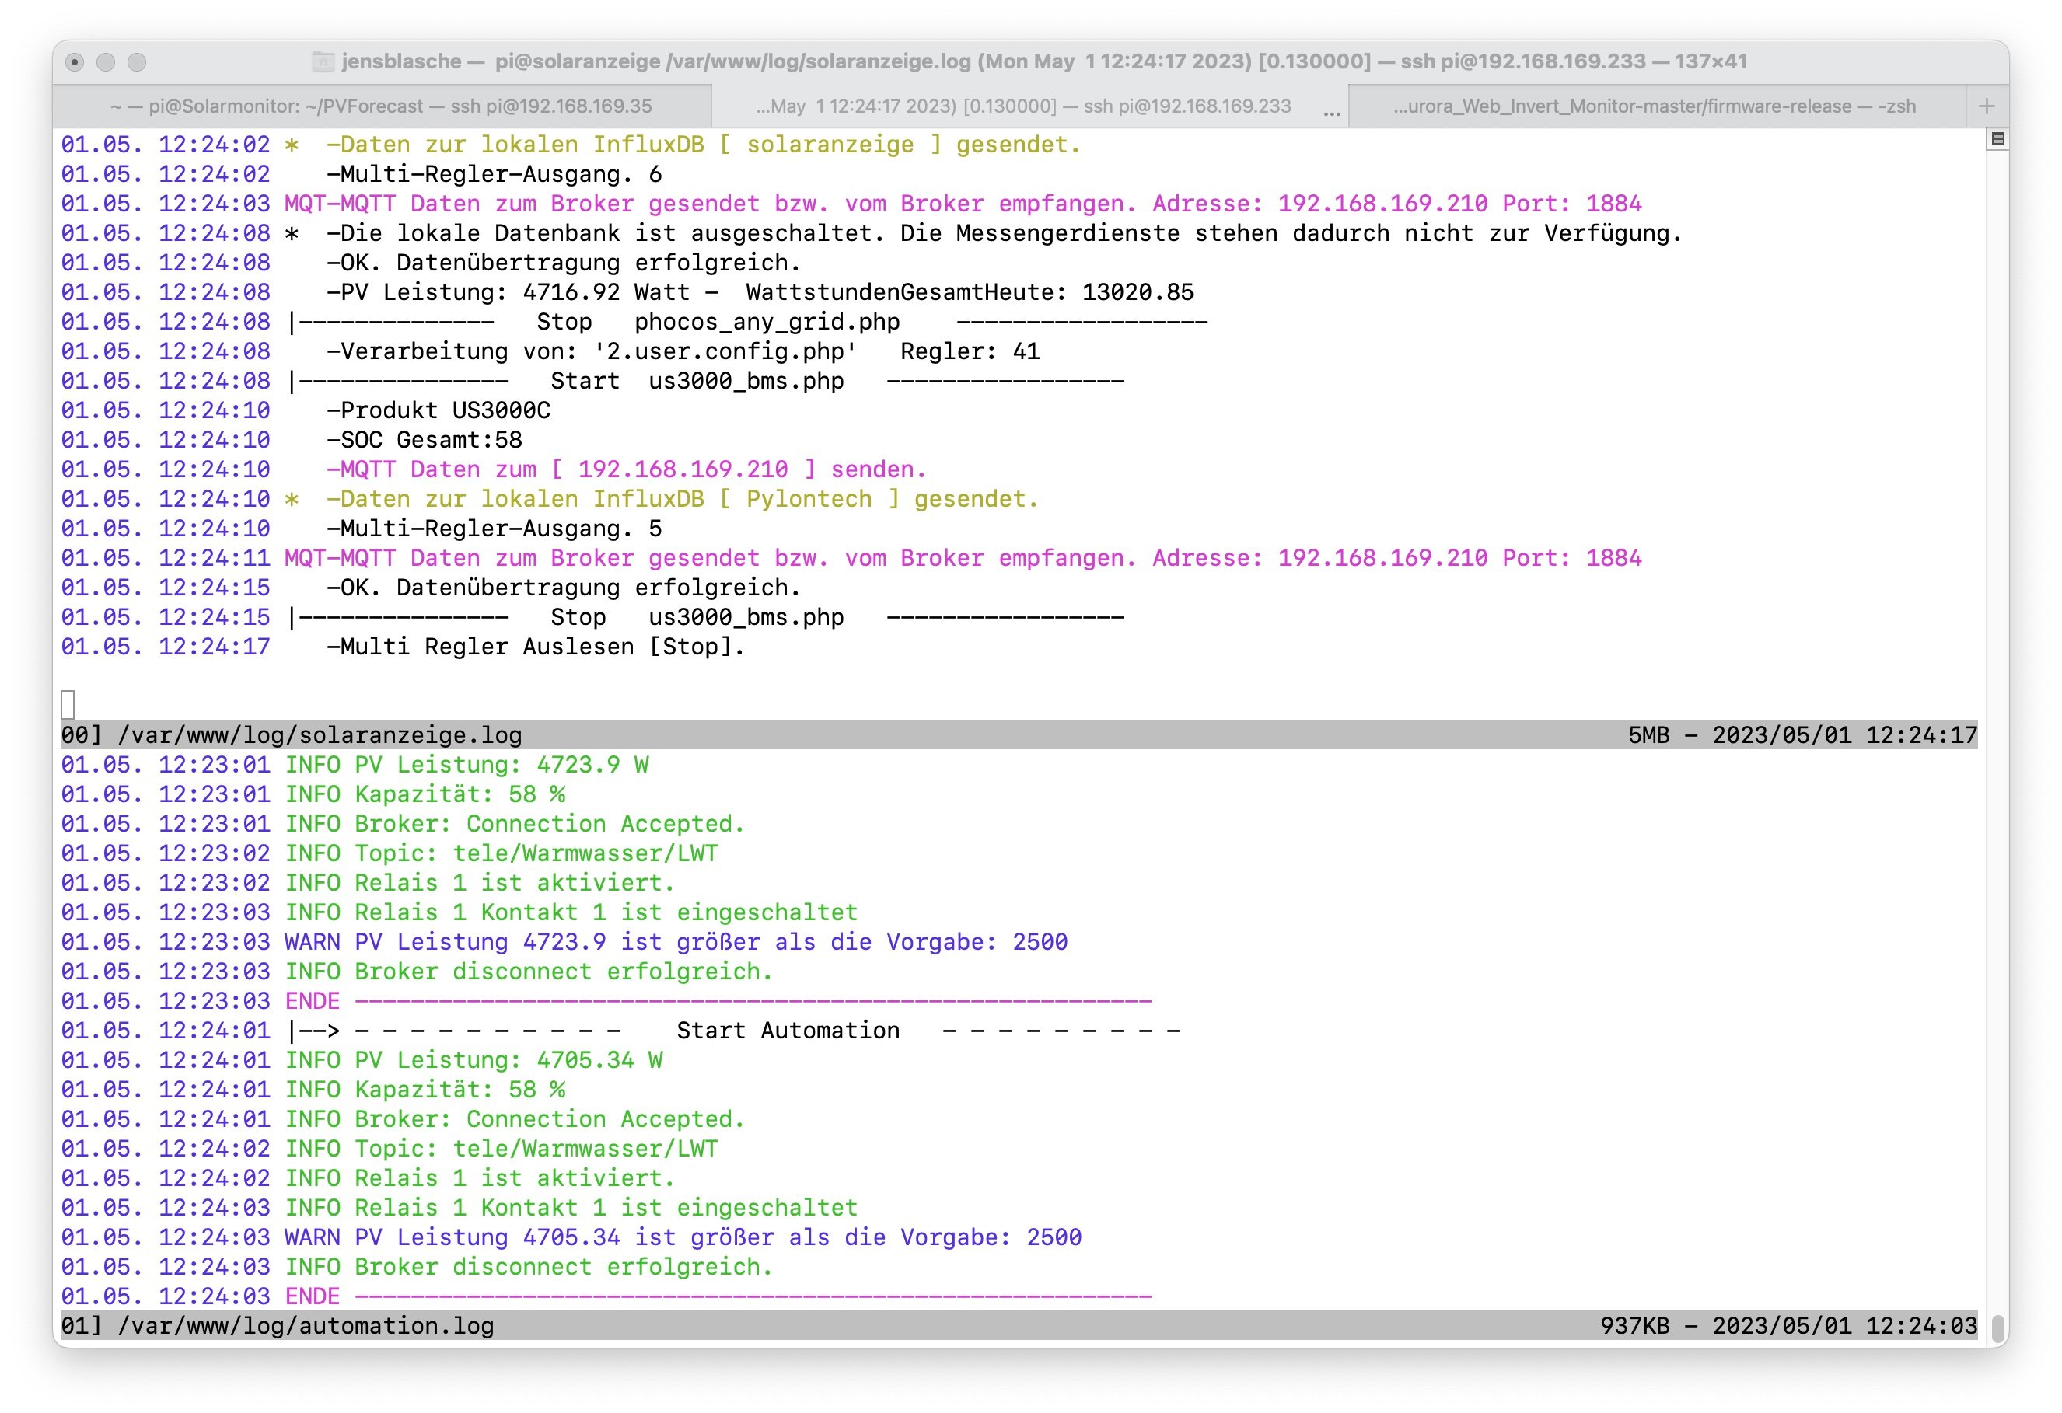Select the ssh pi@192.168.169.233 tab

point(1022,106)
